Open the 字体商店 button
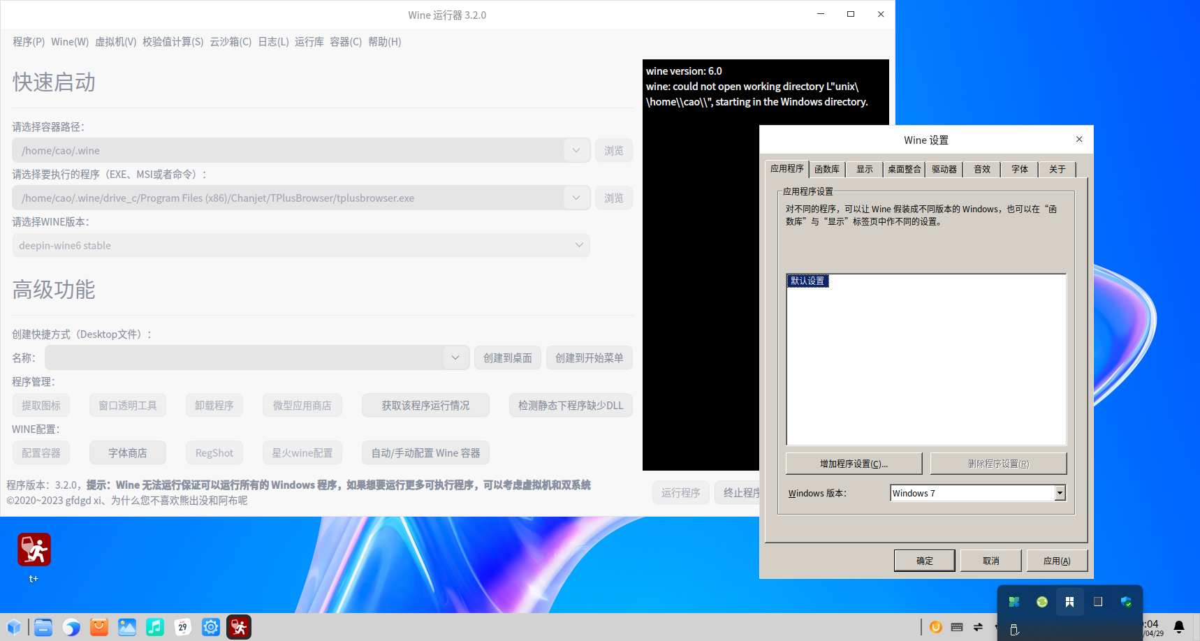Screen dimensions: 1200x641 128,452
